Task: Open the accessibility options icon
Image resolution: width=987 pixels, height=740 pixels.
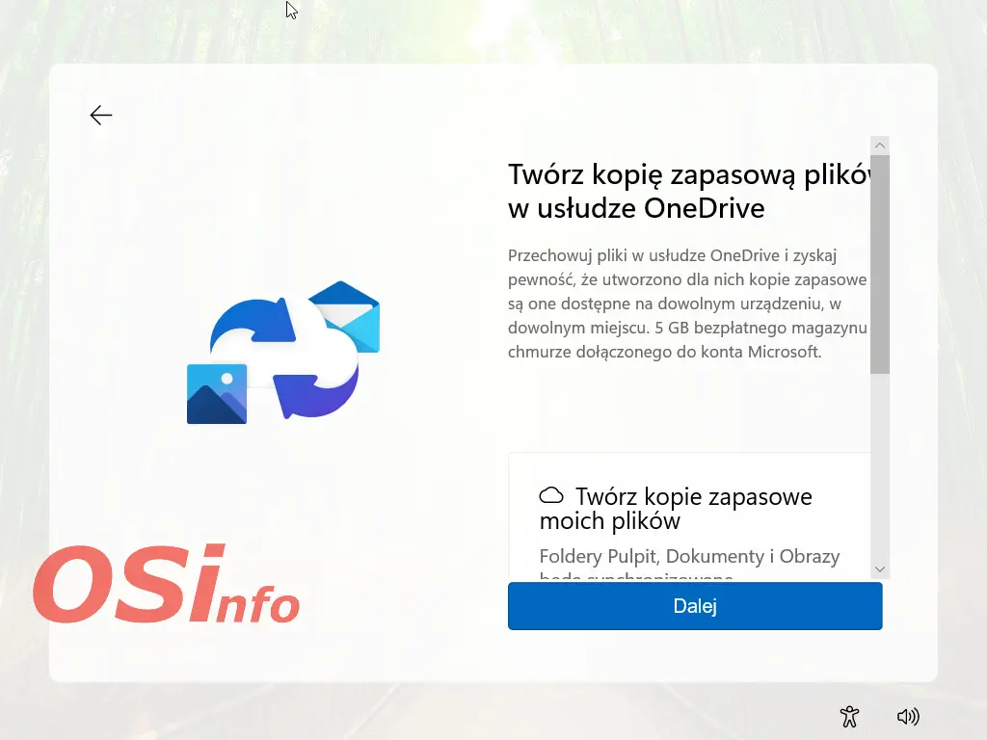Action: click(x=849, y=716)
